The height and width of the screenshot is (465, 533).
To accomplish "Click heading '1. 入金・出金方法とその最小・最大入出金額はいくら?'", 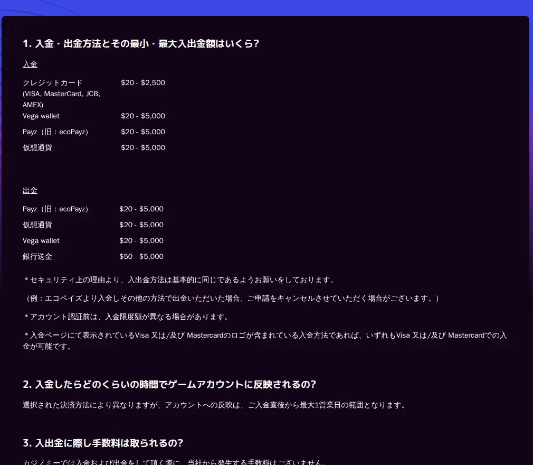I will pyautogui.click(x=141, y=43).
